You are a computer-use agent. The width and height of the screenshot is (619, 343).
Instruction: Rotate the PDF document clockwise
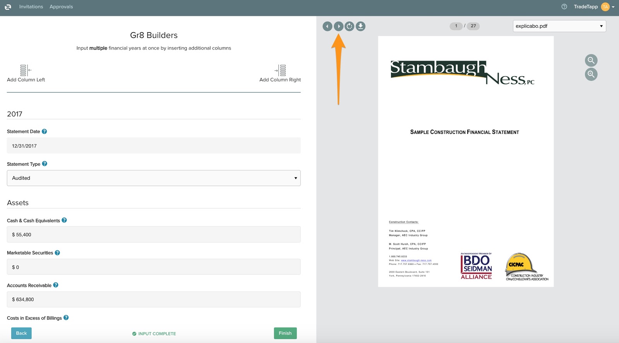[x=349, y=26]
